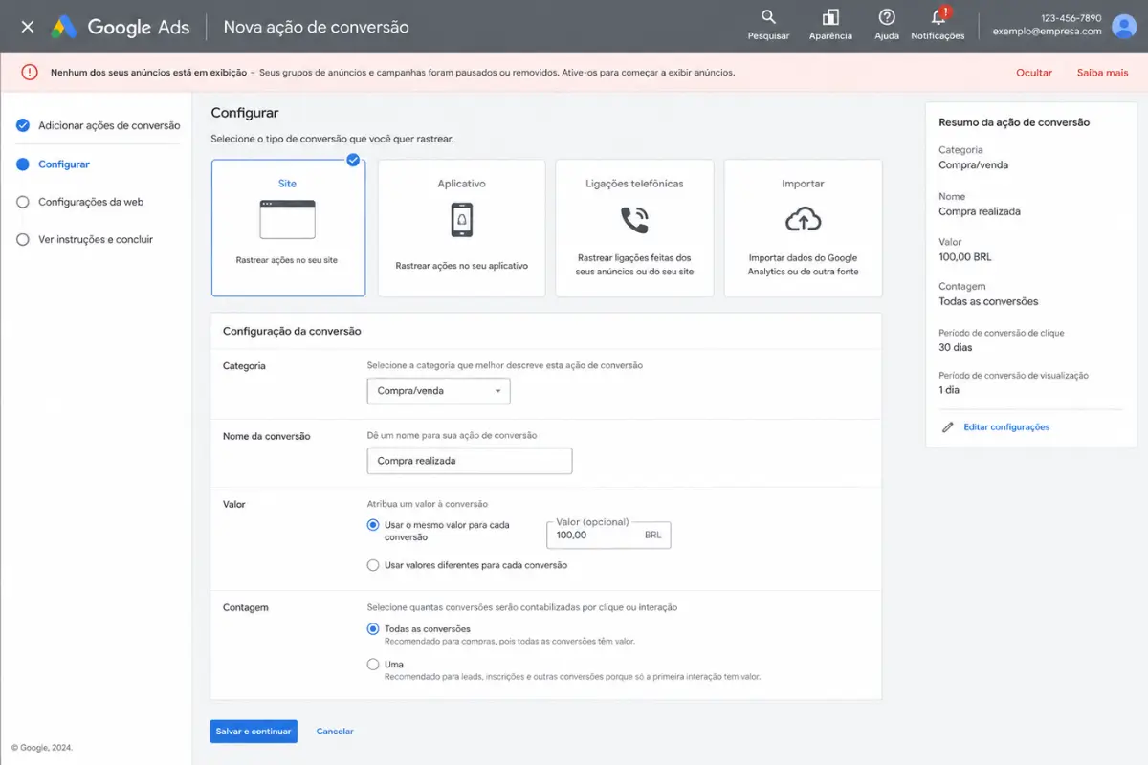This screenshot has height=765, width=1148.
Task: Click the Resumo da ação de conversão heading
Action: (1014, 122)
